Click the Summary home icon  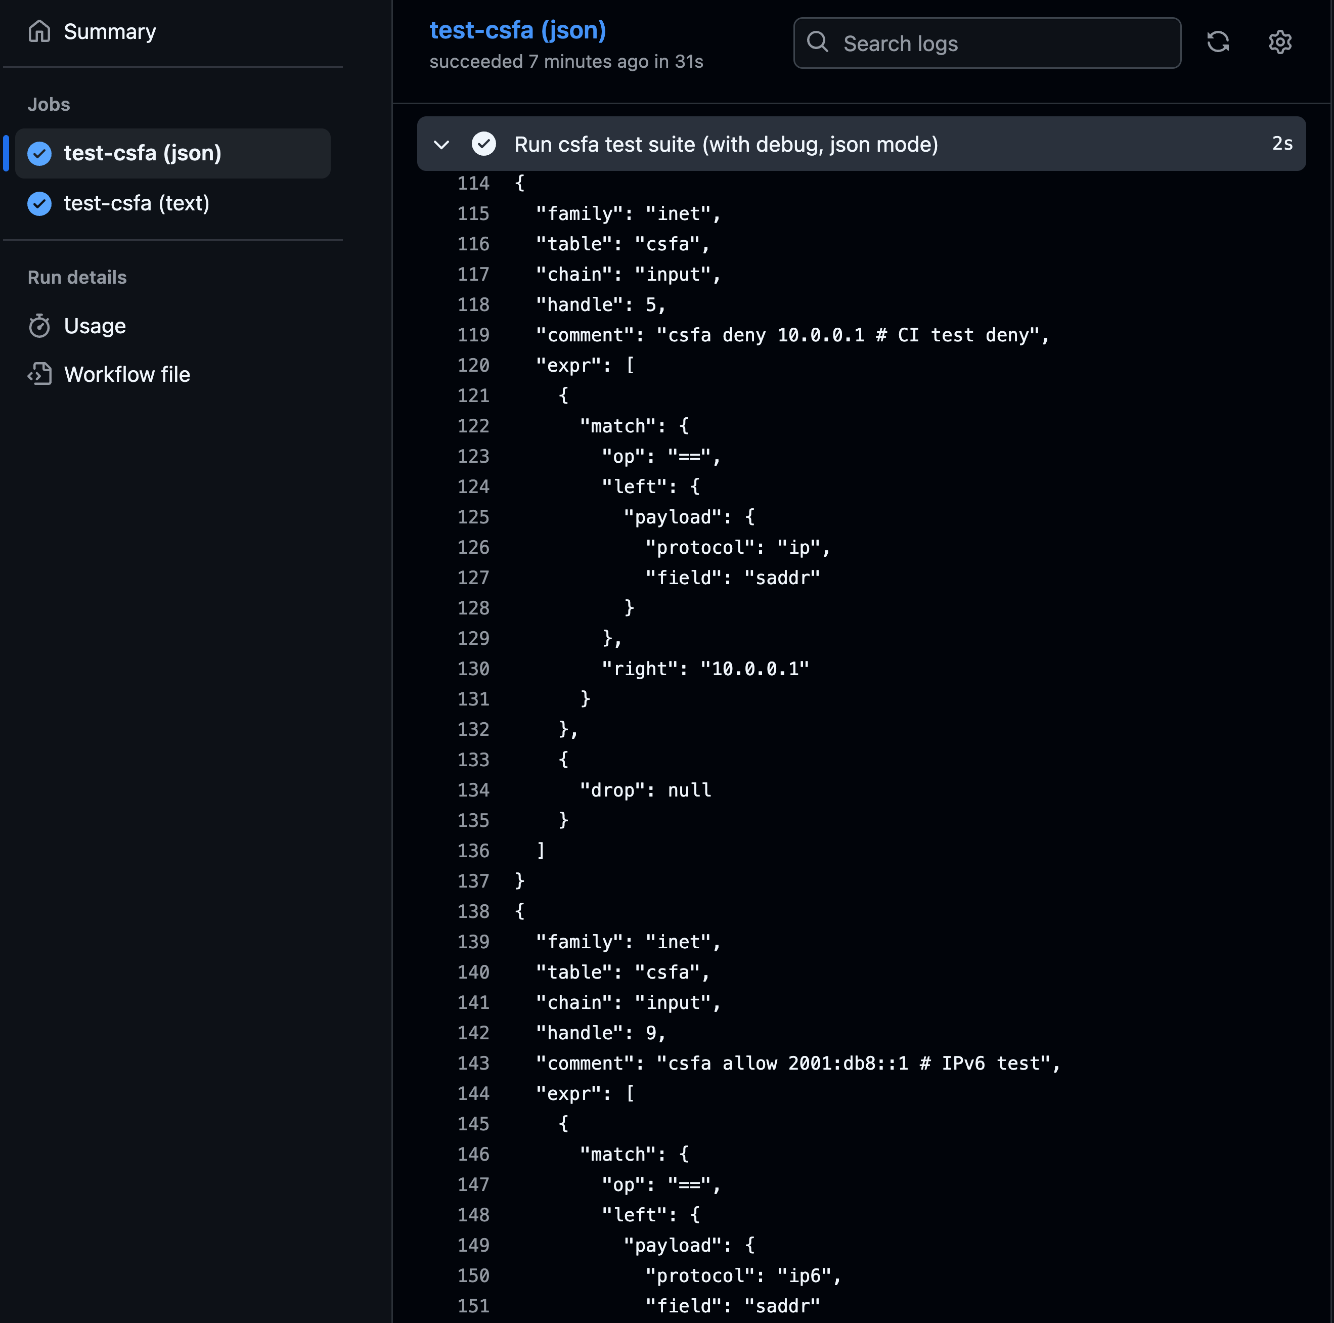(39, 32)
